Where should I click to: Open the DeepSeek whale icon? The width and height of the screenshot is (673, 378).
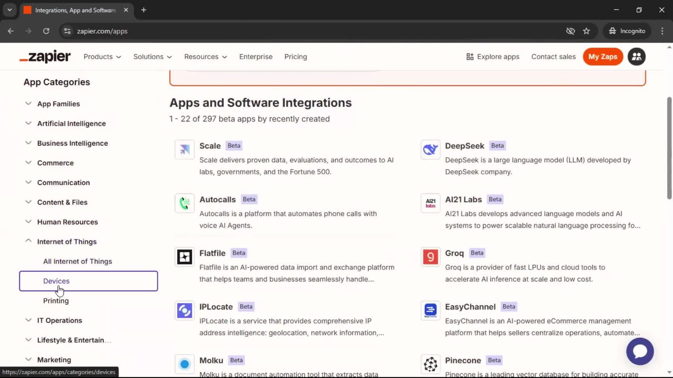430,149
